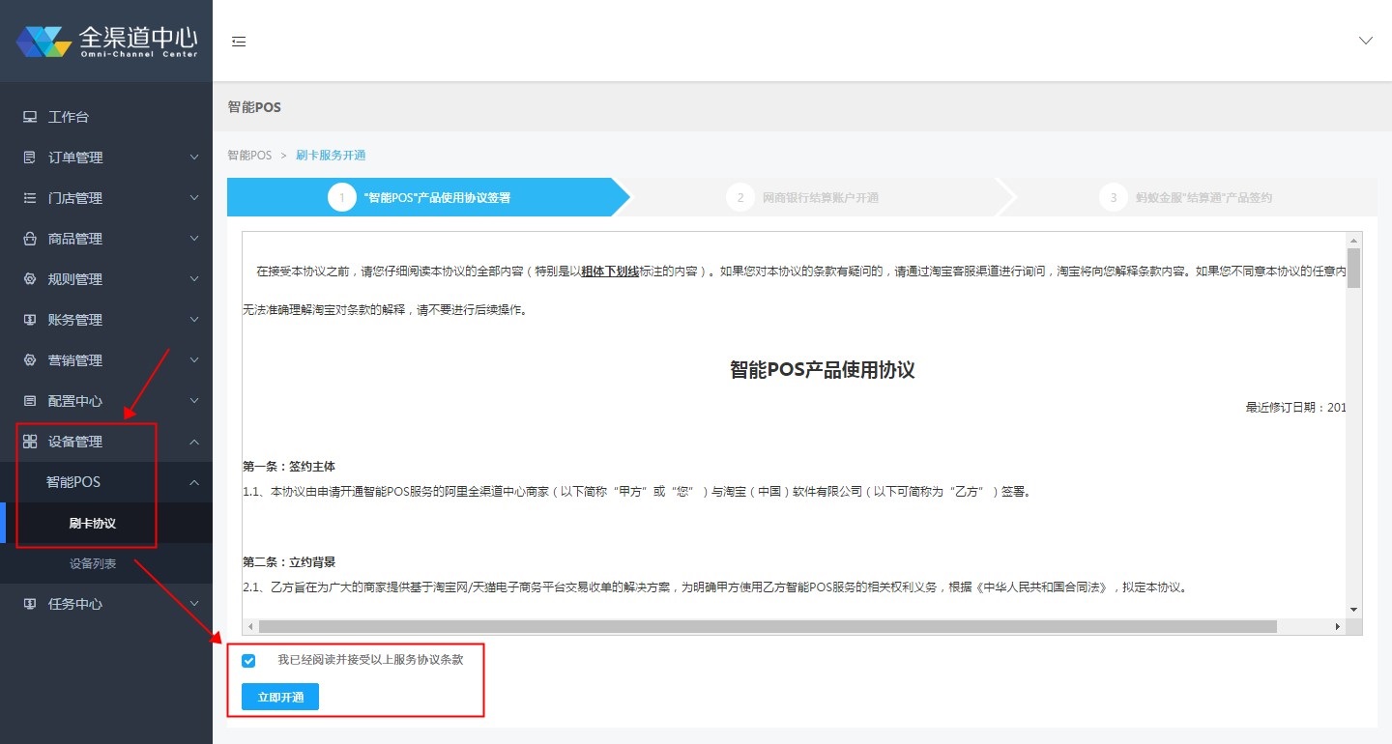Select step 3 蚂蚁金服结算通产品签约
This screenshot has height=744, width=1392.
point(1196,197)
